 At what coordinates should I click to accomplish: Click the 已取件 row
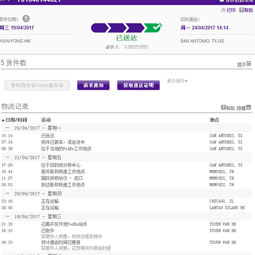126,231
